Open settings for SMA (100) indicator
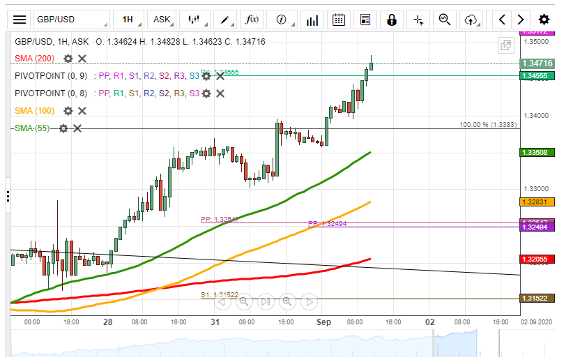 pyautogui.click(x=68, y=110)
